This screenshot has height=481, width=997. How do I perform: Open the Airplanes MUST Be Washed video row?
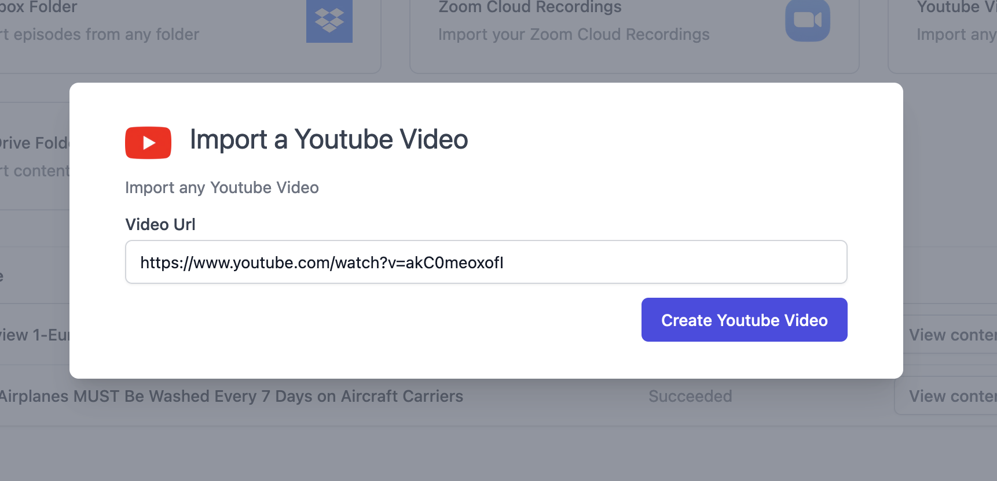pyautogui.click(x=232, y=397)
